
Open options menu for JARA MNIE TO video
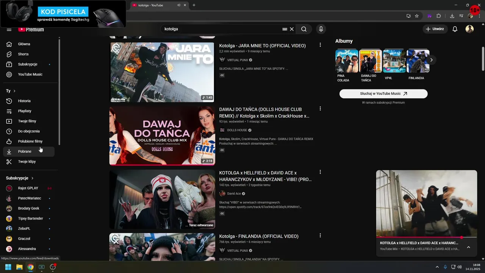pos(320,45)
